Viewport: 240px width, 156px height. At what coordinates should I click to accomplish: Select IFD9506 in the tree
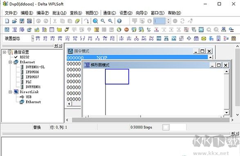point(32,72)
